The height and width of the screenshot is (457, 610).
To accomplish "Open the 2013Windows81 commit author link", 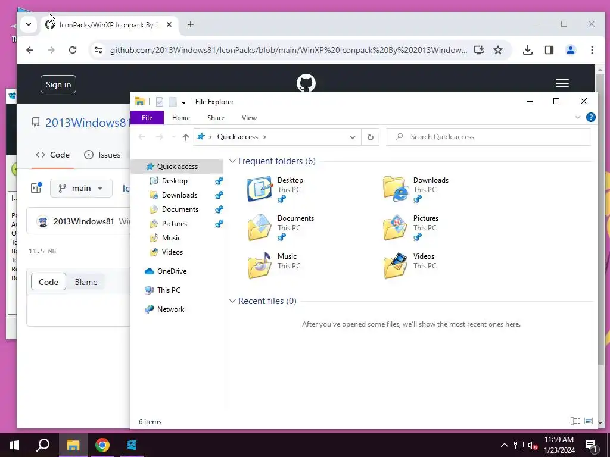I will point(83,221).
